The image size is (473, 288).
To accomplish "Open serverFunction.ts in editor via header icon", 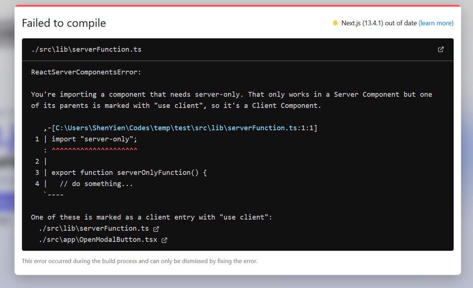I will pos(441,49).
